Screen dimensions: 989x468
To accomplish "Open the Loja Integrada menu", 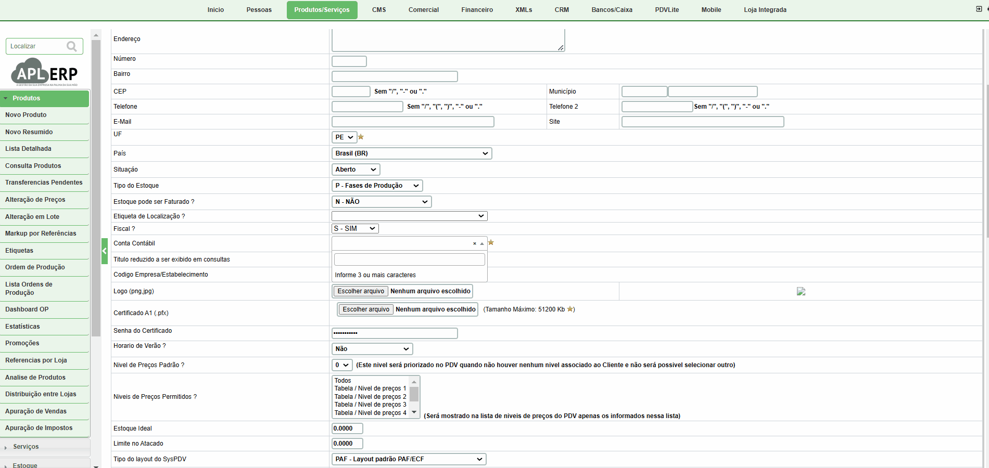I will coord(765,10).
